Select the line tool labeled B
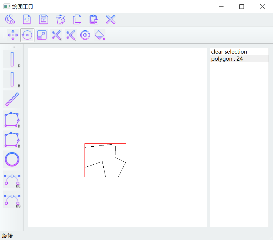This screenshot has width=273, height=240. click(12, 79)
